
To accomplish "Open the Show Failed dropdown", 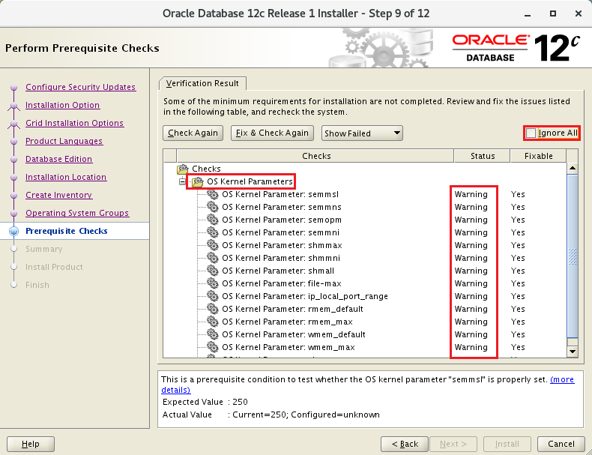I will click(362, 133).
